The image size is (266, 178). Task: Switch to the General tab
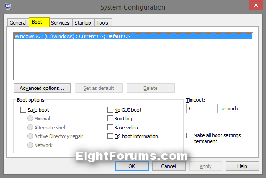[x=18, y=23]
